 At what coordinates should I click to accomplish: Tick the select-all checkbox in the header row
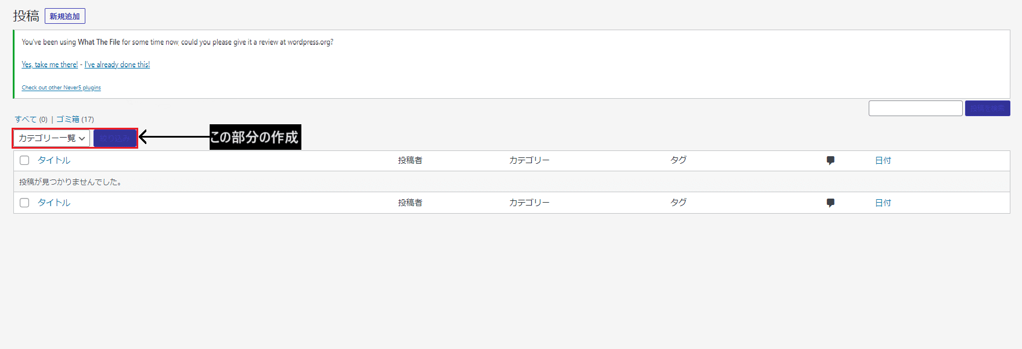point(24,160)
